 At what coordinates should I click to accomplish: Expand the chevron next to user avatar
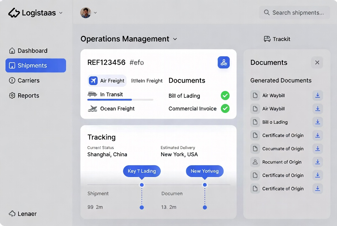pos(95,13)
